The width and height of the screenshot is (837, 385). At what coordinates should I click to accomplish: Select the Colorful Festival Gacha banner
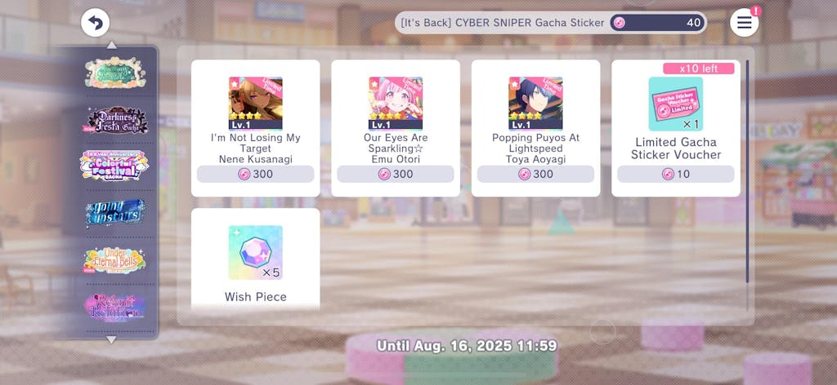click(x=114, y=165)
